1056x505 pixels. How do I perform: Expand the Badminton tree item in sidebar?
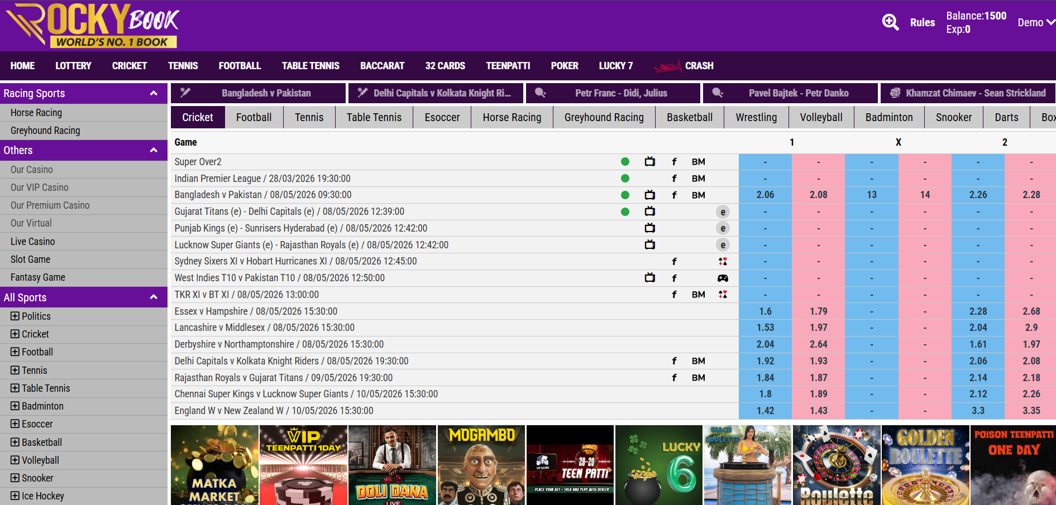pyautogui.click(x=15, y=406)
